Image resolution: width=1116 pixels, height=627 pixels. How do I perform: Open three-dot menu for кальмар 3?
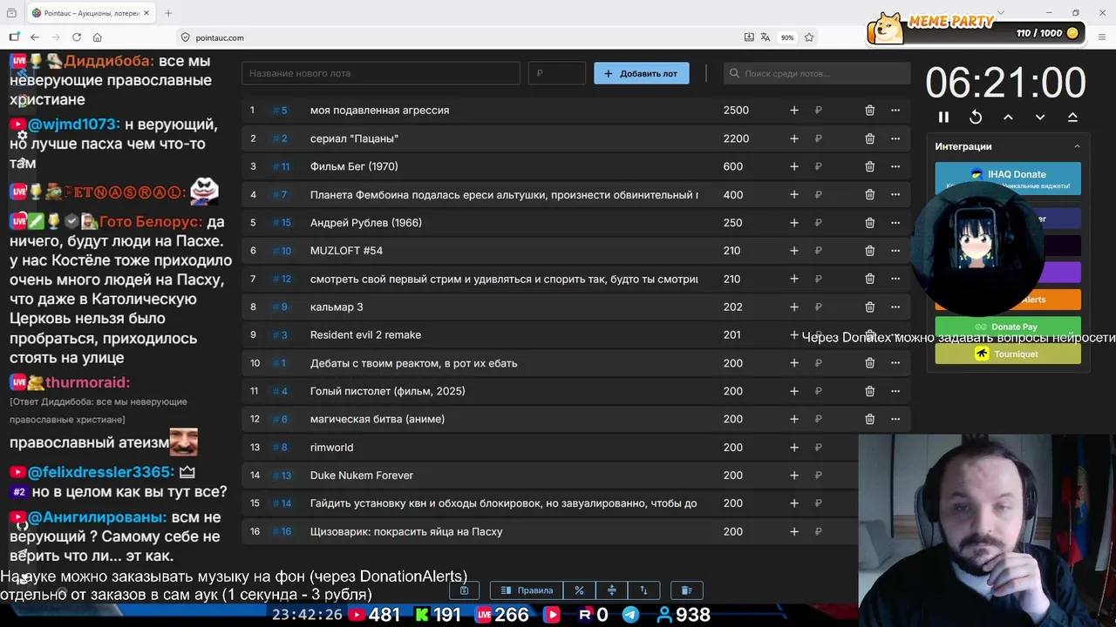[895, 307]
